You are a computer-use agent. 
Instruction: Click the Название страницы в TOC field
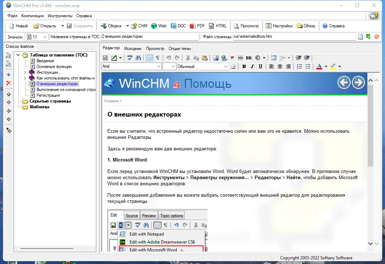[149, 37]
